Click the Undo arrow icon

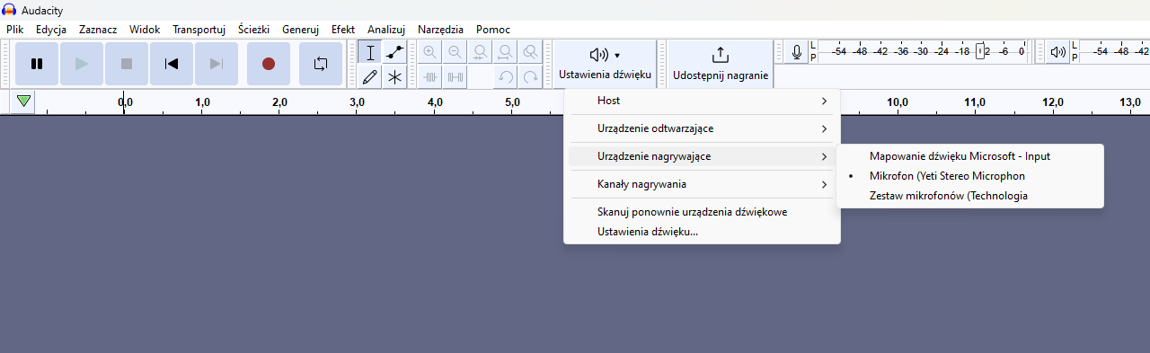(506, 77)
